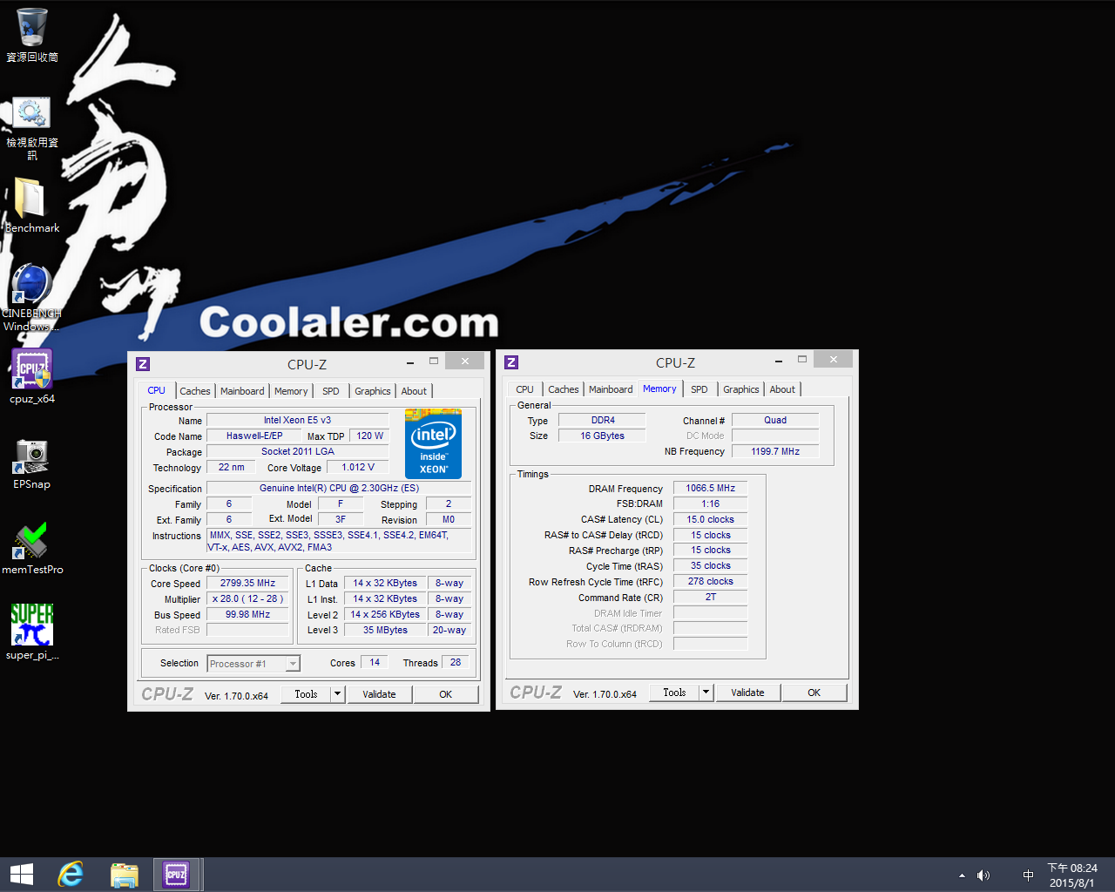Open Internet Explorer from the taskbar
The width and height of the screenshot is (1115, 892).
71,875
